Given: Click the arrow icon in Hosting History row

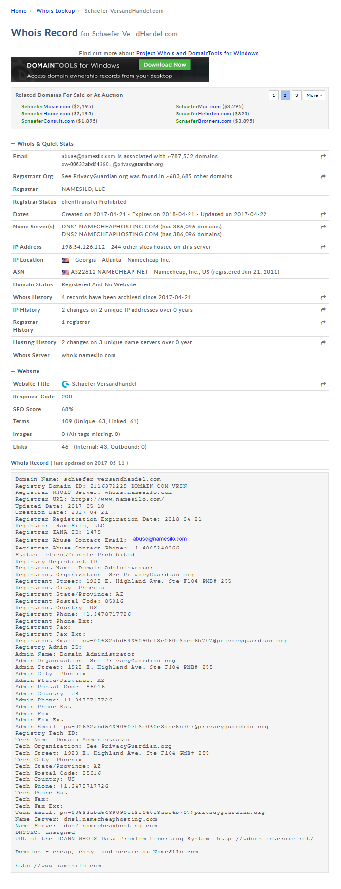Looking at the screenshot, I should coord(323,343).
